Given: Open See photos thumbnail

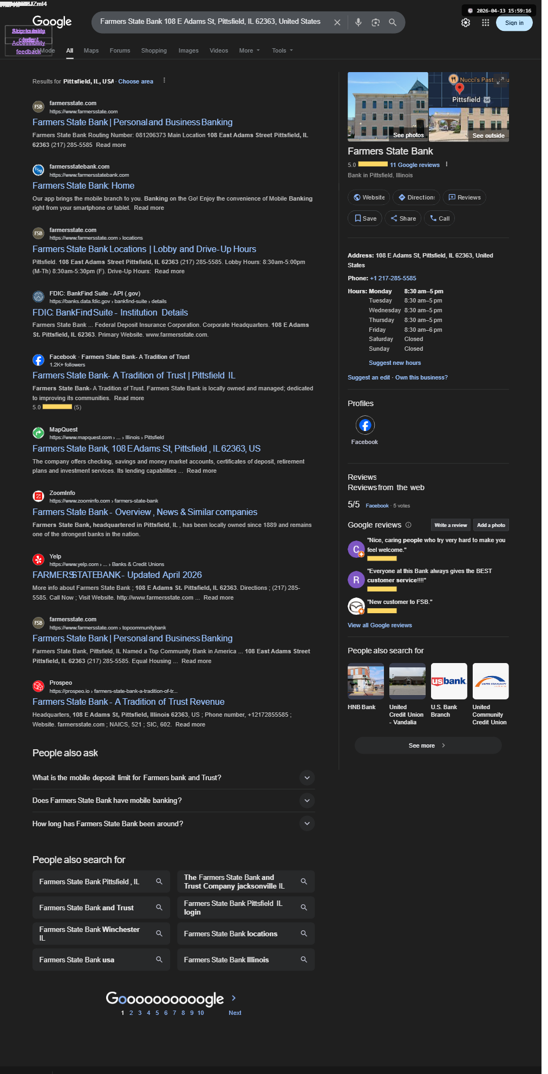Looking at the screenshot, I should [x=388, y=106].
